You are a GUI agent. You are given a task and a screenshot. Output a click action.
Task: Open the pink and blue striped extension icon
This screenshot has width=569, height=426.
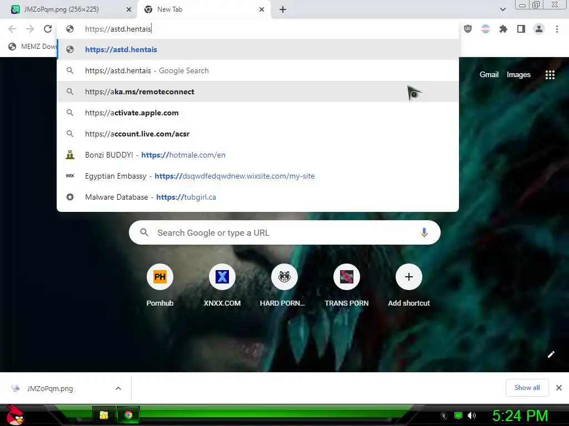click(x=486, y=29)
